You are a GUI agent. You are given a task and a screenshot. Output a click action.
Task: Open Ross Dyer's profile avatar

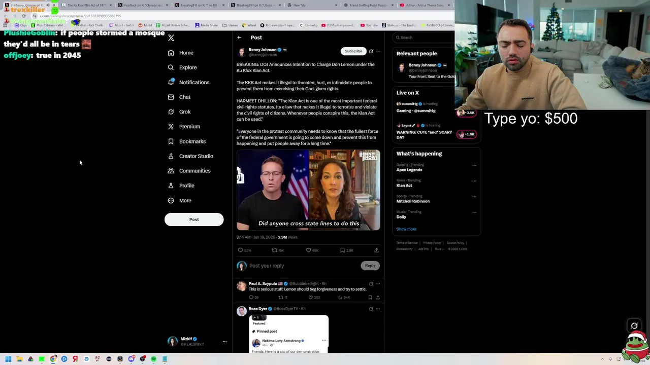[241, 311]
